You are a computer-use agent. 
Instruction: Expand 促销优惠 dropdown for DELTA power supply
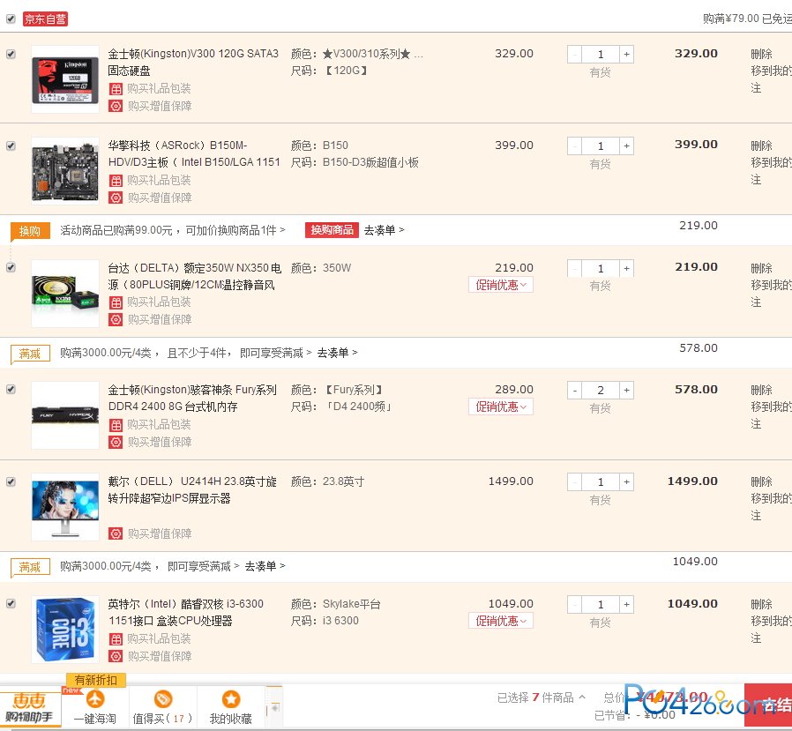click(501, 285)
